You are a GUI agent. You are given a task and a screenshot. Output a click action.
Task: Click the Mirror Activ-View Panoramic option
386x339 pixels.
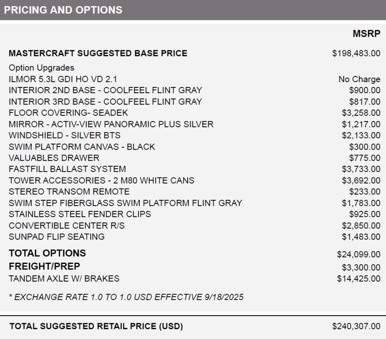[x=111, y=124]
